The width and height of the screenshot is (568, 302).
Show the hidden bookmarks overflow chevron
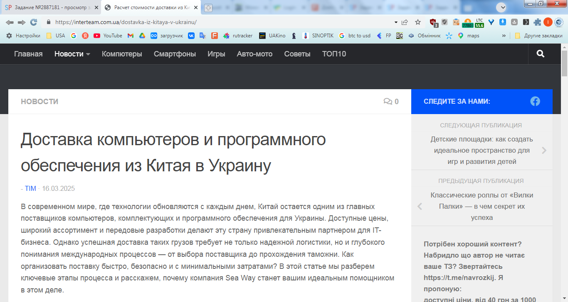pos(504,36)
